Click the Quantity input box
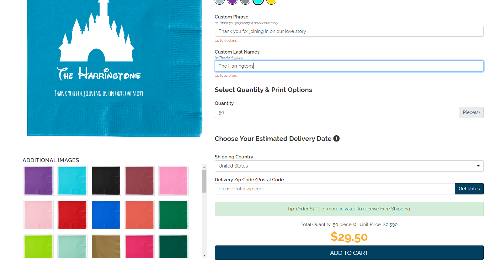The image size is (490, 263). point(337,112)
